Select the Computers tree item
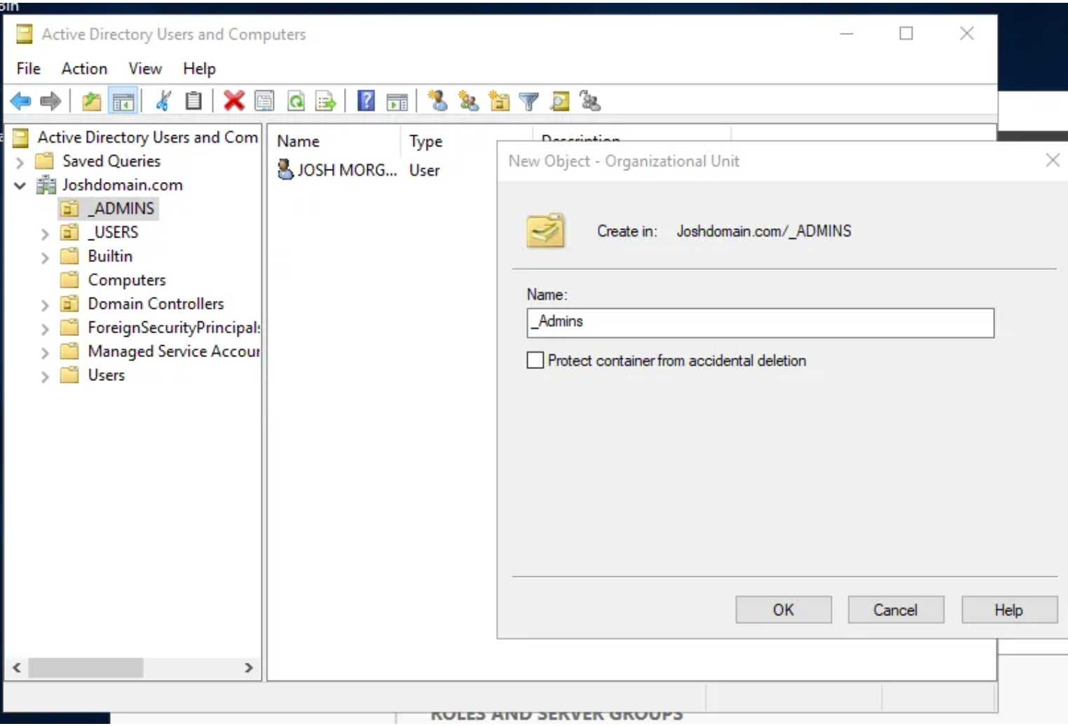The width and height of the screenshot is (1068, 726). pos(127,280)
